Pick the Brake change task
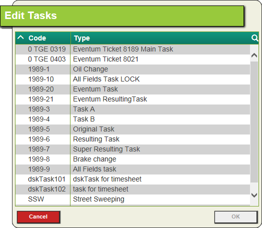The width and height of the screenshot is (262, 228). pos(94,159)
